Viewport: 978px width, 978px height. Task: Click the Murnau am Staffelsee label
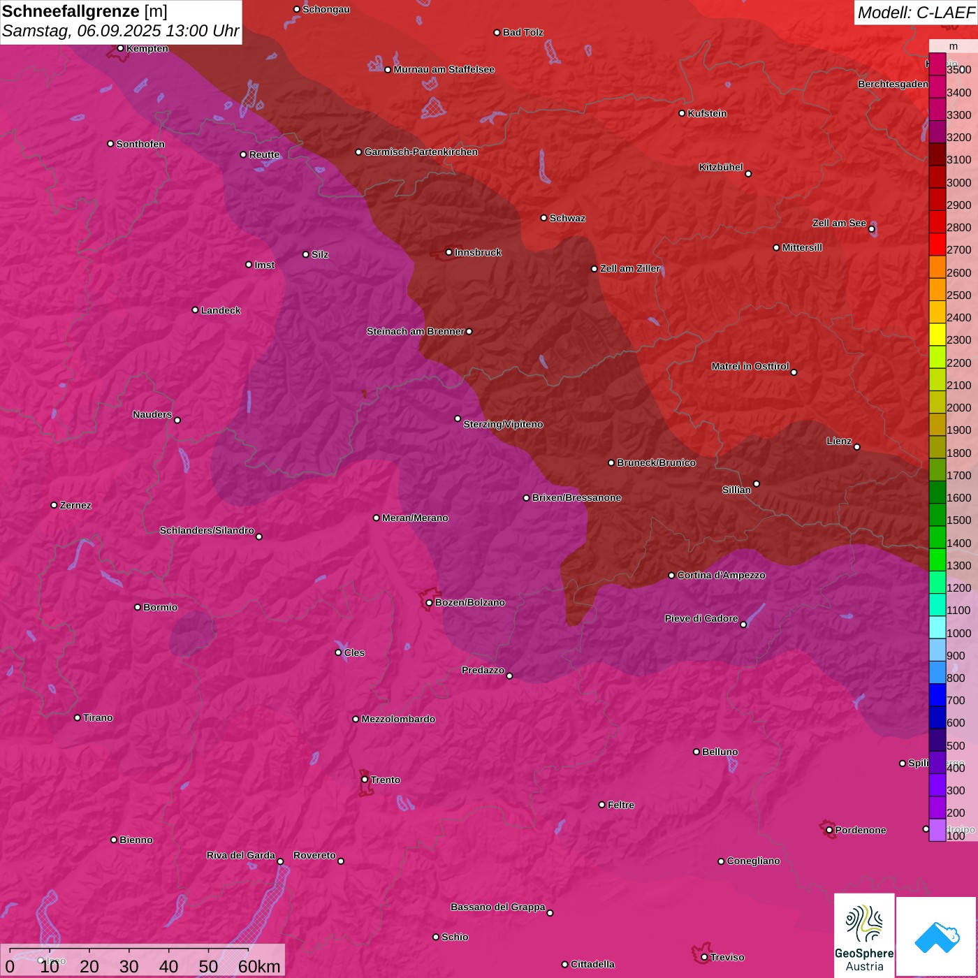[444, 70]
